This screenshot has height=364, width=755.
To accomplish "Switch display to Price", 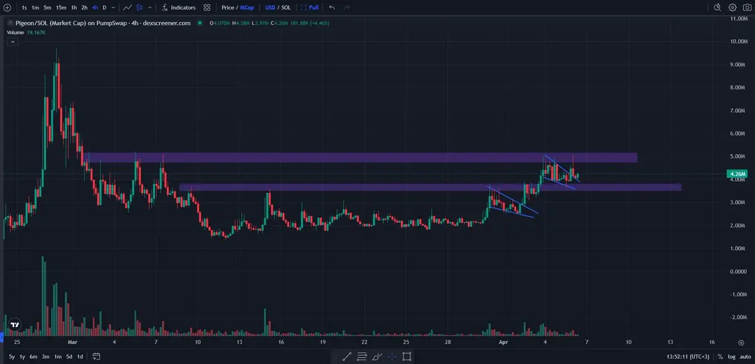I will (227, 8).
